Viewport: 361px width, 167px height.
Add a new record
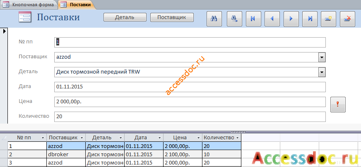click(329, 19)
